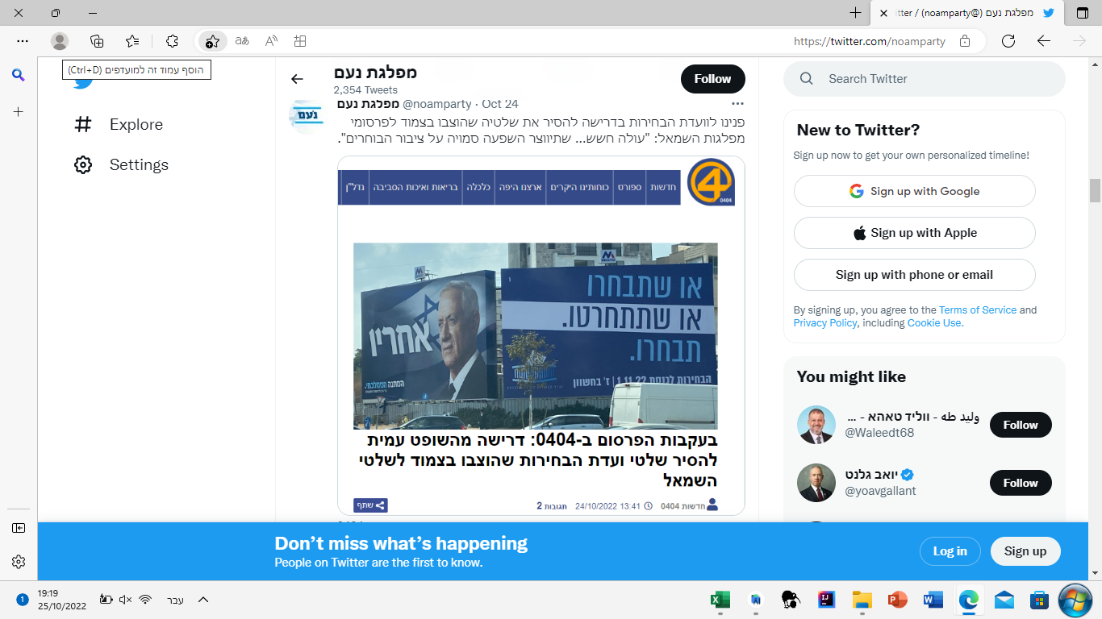Click the page vertical scrollbar thumb
Image resolution: width=1102 pixels, height=619 pixels.
[x=1095, y=190]
